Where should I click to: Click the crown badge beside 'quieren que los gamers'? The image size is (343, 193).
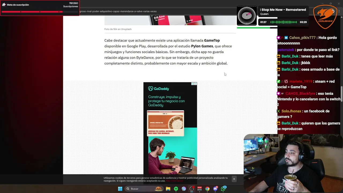pos(279,123)
